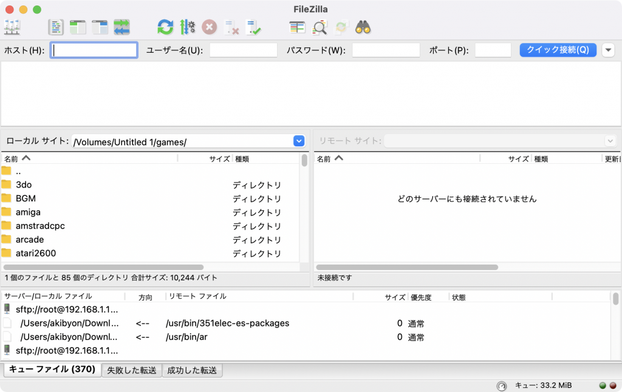Expand the ローカル サイト path dropdown

(299, 141)
